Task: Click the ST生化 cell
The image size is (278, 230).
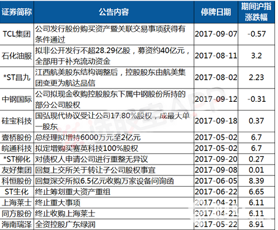Action: tap(16, 192)
